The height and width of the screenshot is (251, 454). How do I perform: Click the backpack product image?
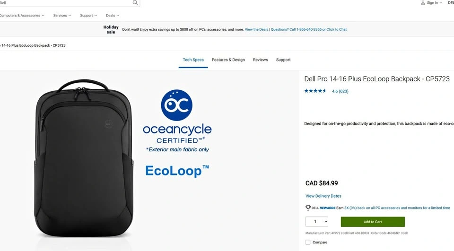point(83,158)
